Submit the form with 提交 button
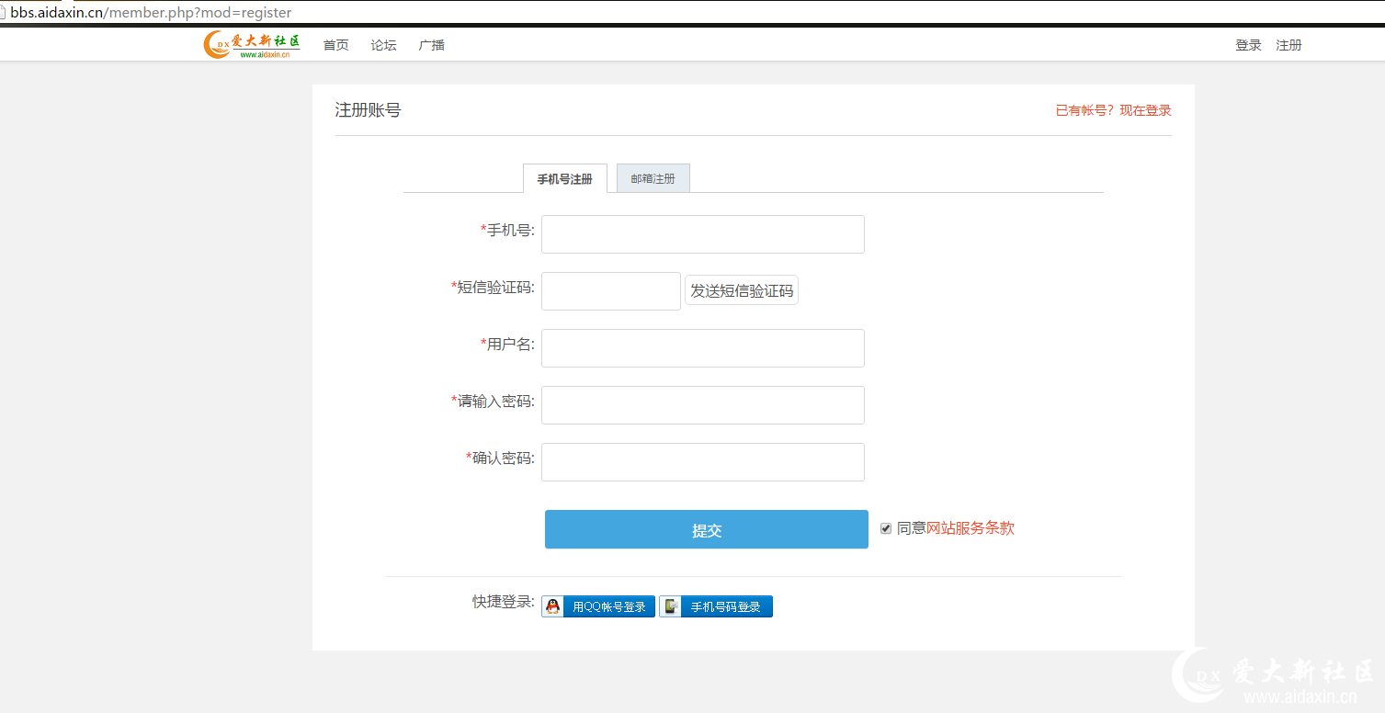The image size is (1385, 713). [x=706, y=529]
